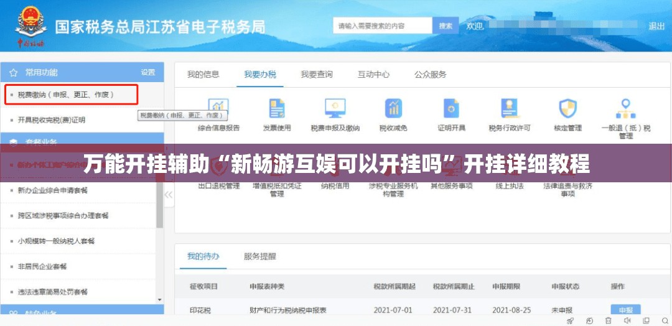The image size is (672, 326).
Task: Click the 申报期限 column header
Action: [506, 286]
